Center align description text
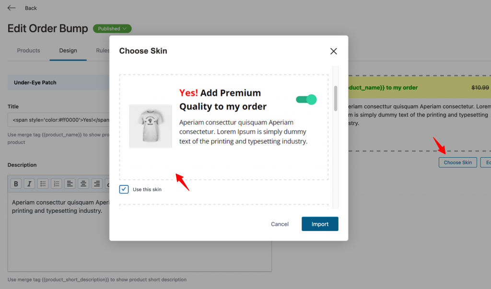 (83, 184)
